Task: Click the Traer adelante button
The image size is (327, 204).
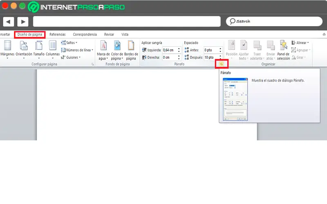Action: pyautogui.click(x=257, y=50)
